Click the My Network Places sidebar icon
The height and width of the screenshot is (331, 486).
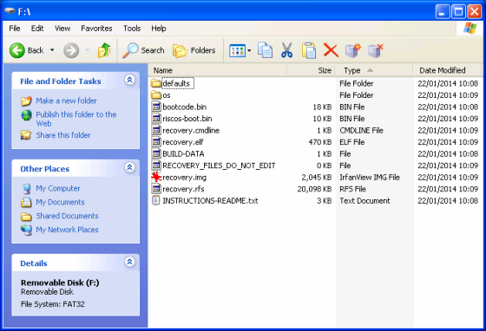click(x=26, y=230)
